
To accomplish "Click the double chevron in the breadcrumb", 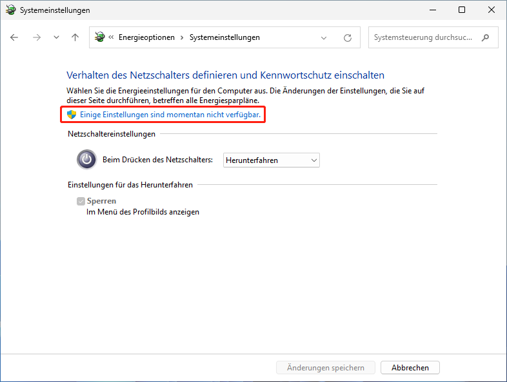I will pyautogui.click(x=111, y=37).
